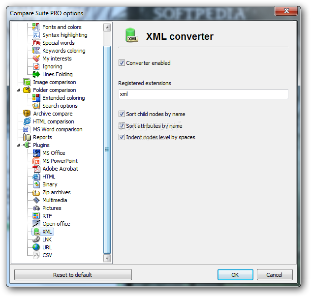Click the Fonts and colors icon
311x297 pixels.
[x=36, y=27]
